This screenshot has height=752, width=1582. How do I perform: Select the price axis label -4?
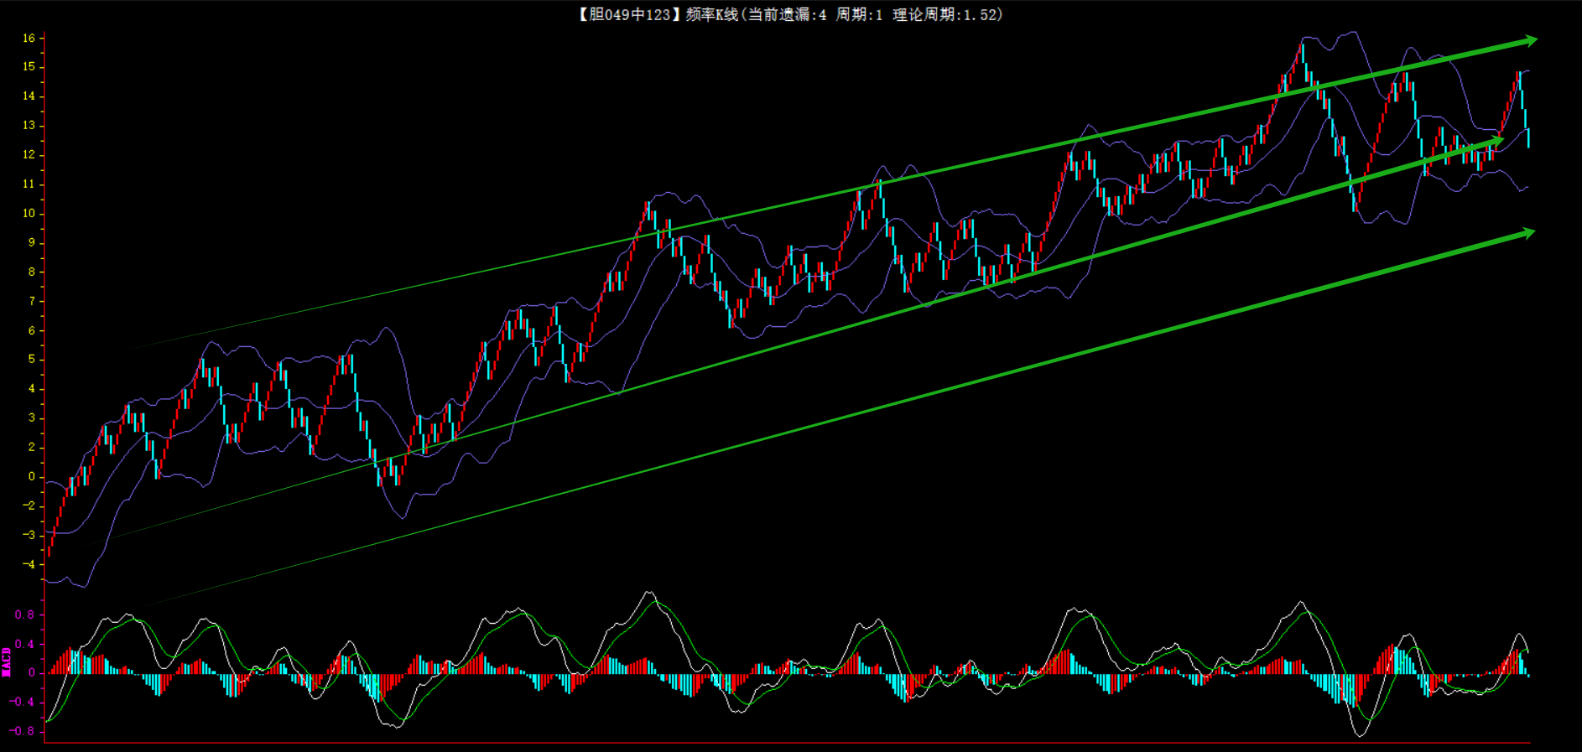coord(29,565)
